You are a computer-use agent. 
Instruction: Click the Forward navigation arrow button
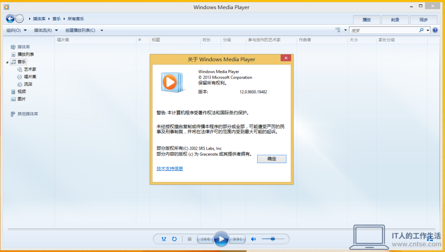coord(20,19)
